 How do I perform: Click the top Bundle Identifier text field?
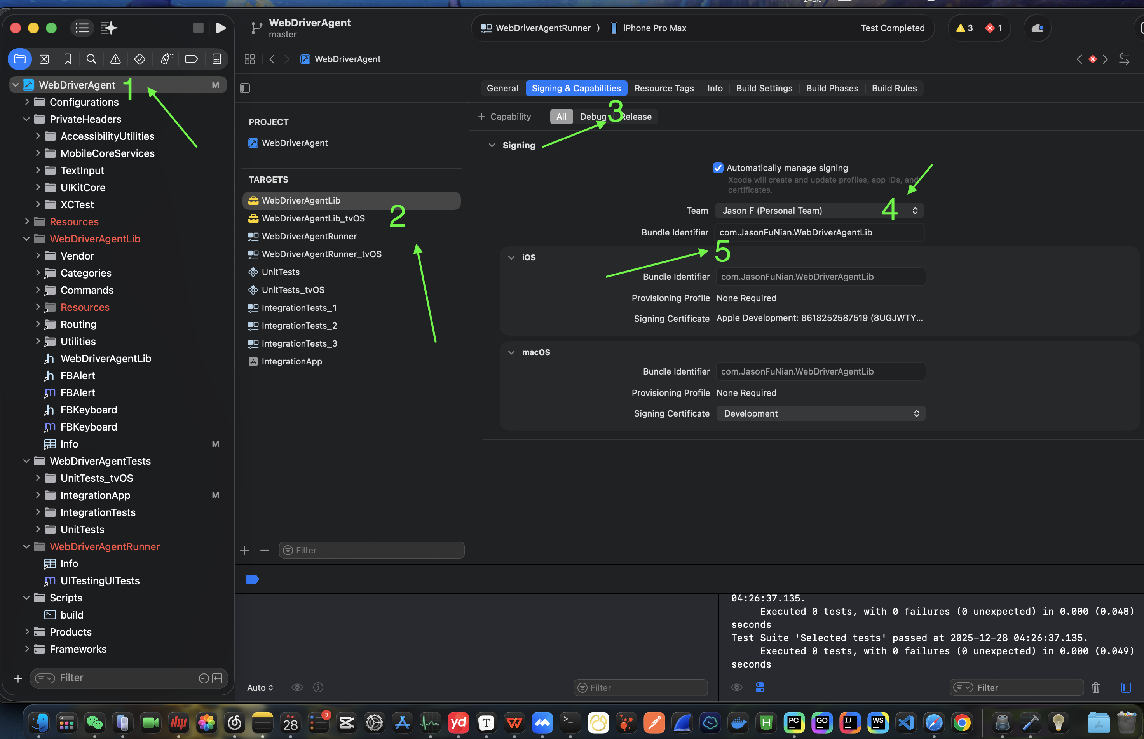[x=819, y=232]
